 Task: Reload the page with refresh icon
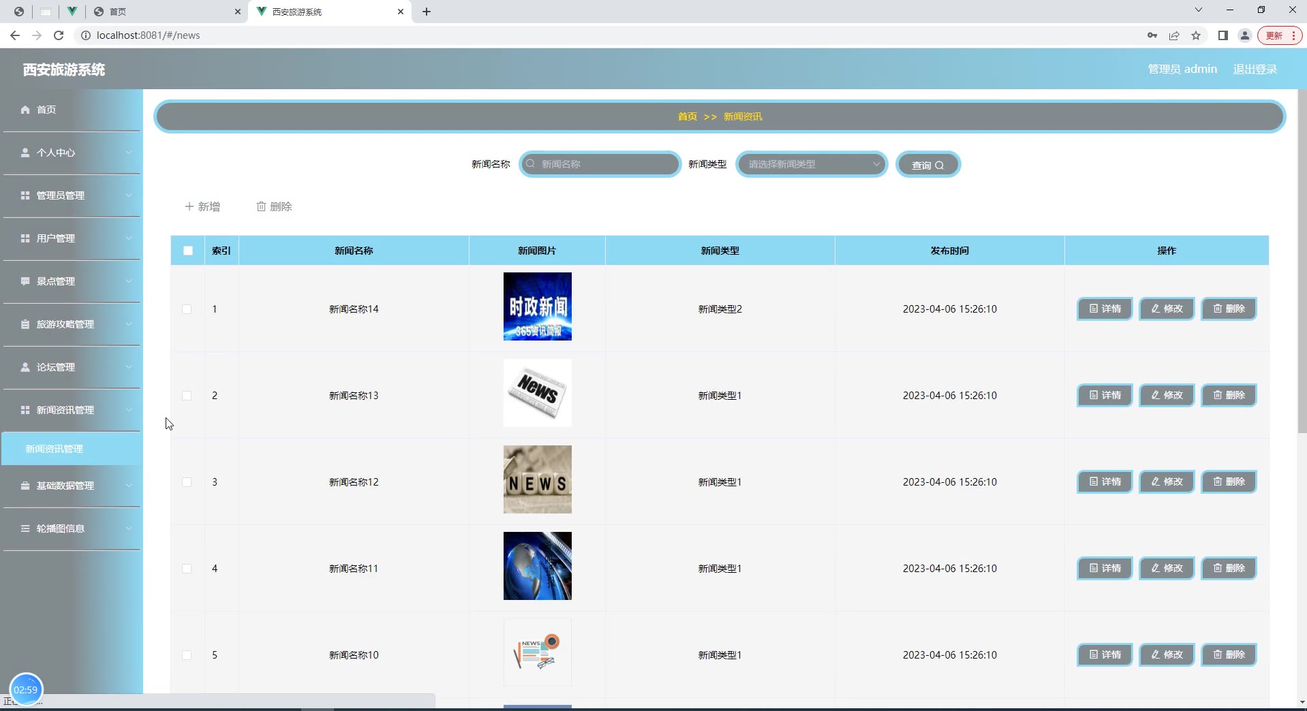click(59, 35)
